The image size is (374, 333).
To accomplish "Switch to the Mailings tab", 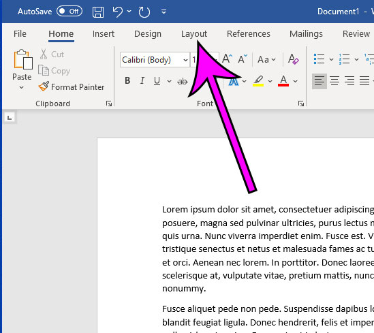I will pyautogui.click(x=306, y=34).
